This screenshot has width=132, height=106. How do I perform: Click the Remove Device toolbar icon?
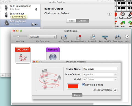coord(78,37)
